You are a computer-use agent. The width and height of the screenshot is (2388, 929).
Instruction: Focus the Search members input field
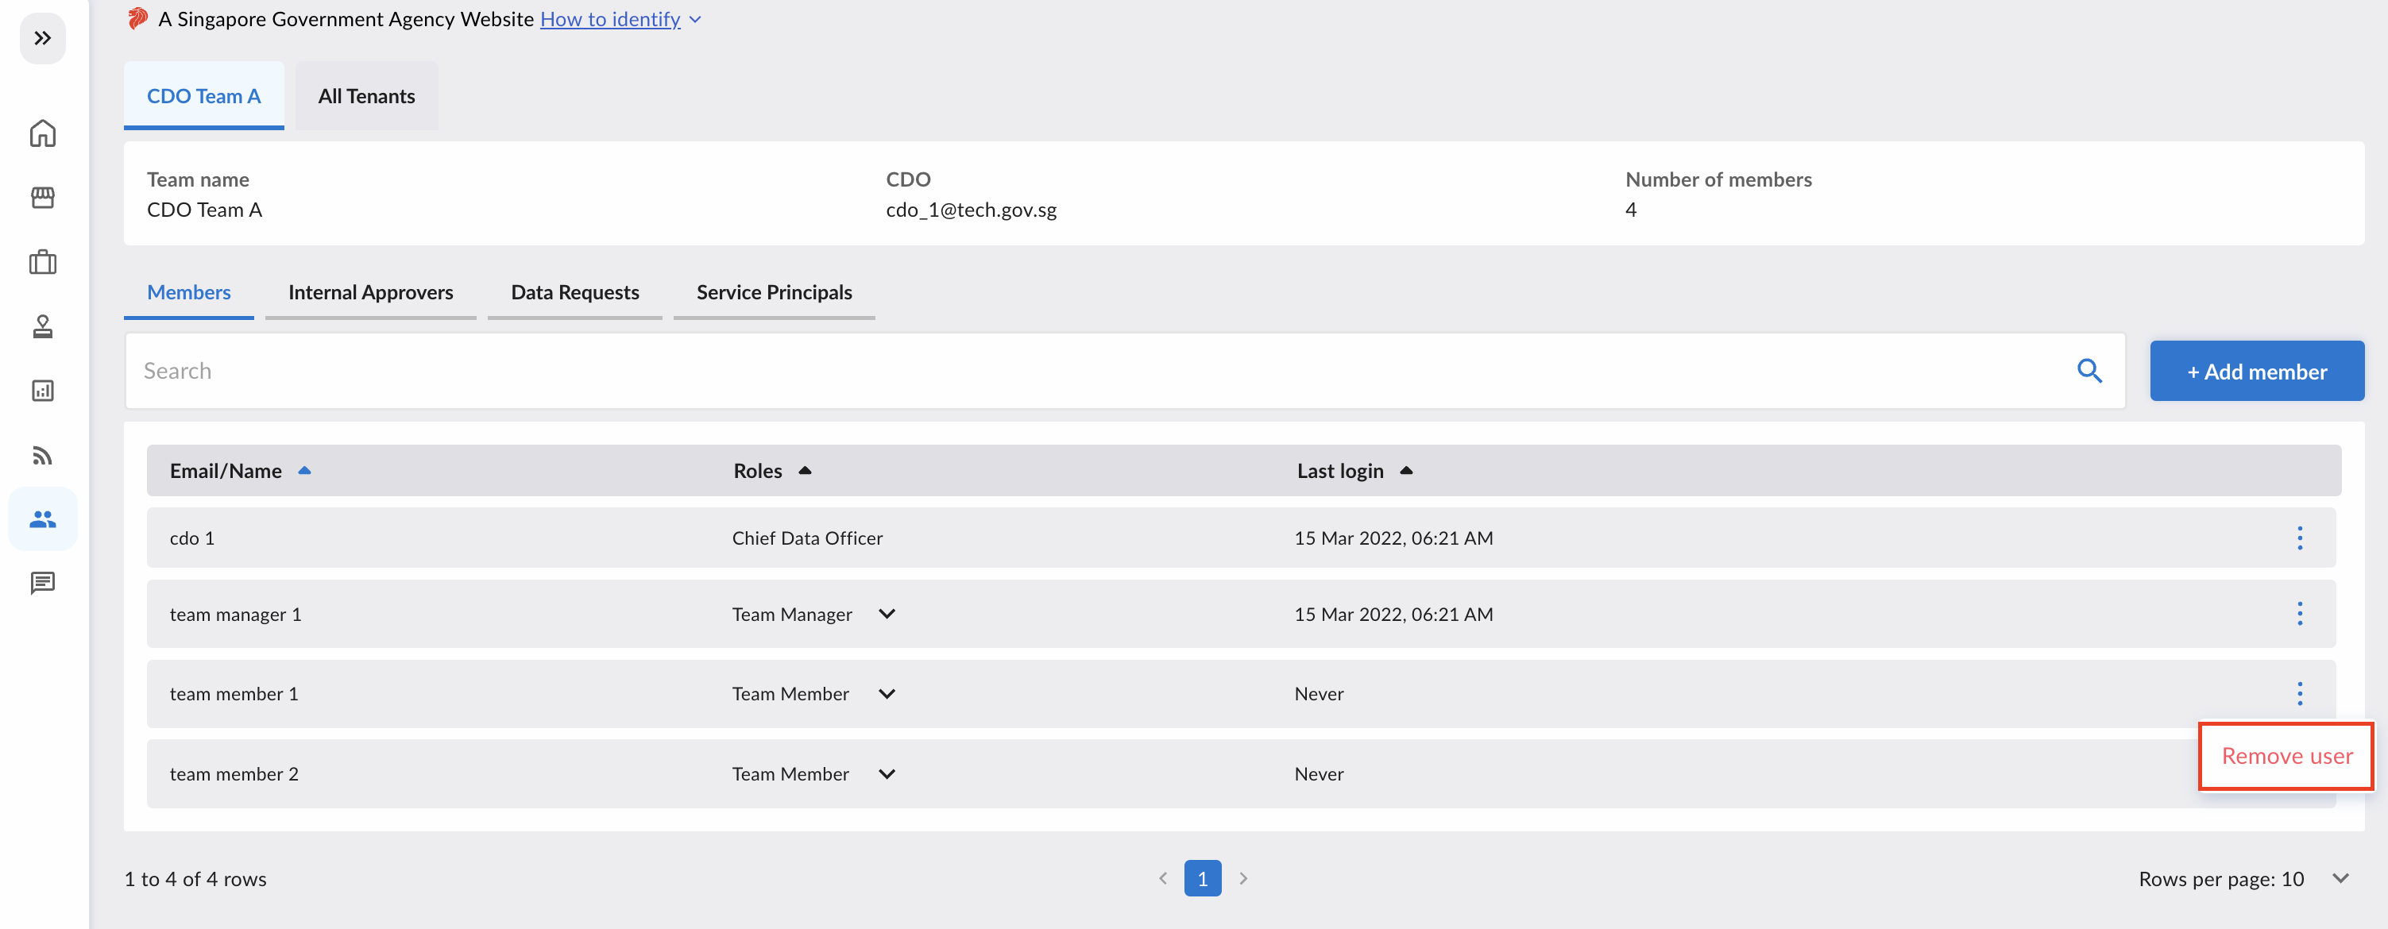[1124, 371]
